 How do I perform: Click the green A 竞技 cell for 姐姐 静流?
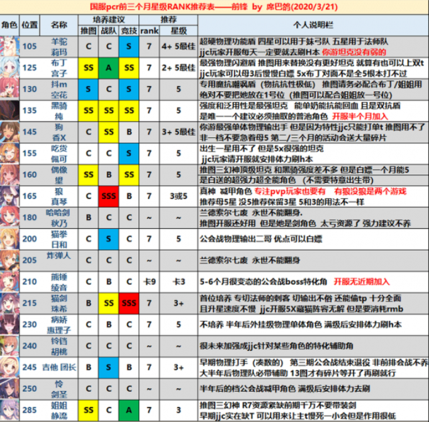tap(129, 410)
